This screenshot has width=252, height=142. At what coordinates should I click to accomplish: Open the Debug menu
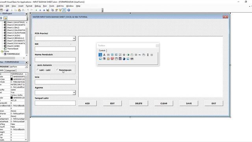[38, 6]
